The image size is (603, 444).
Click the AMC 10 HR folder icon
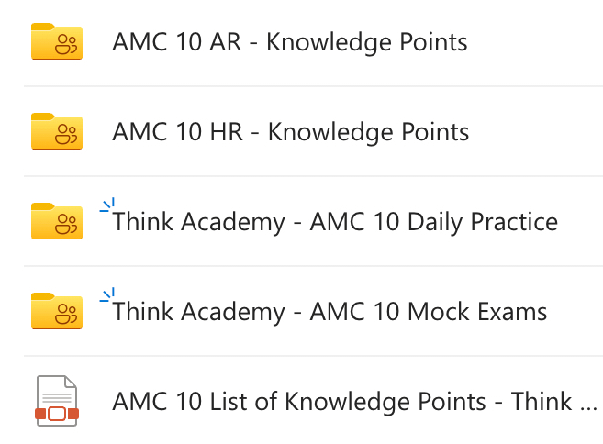tap(56, 131)
